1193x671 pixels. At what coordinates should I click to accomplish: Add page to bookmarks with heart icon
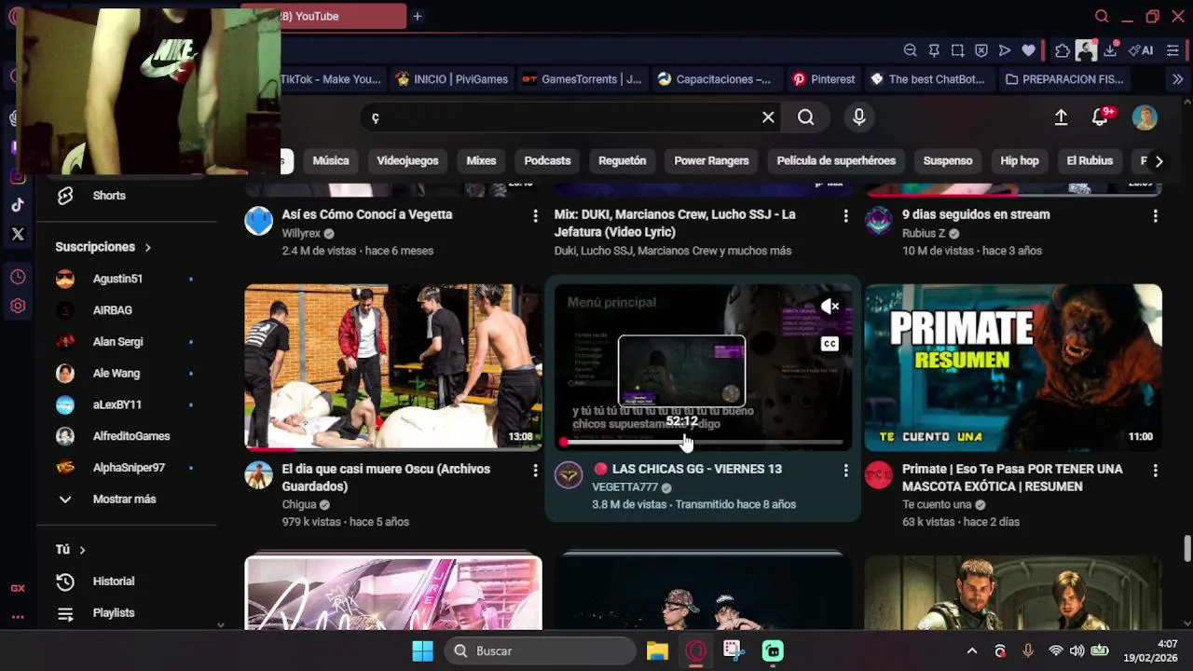1028,50
